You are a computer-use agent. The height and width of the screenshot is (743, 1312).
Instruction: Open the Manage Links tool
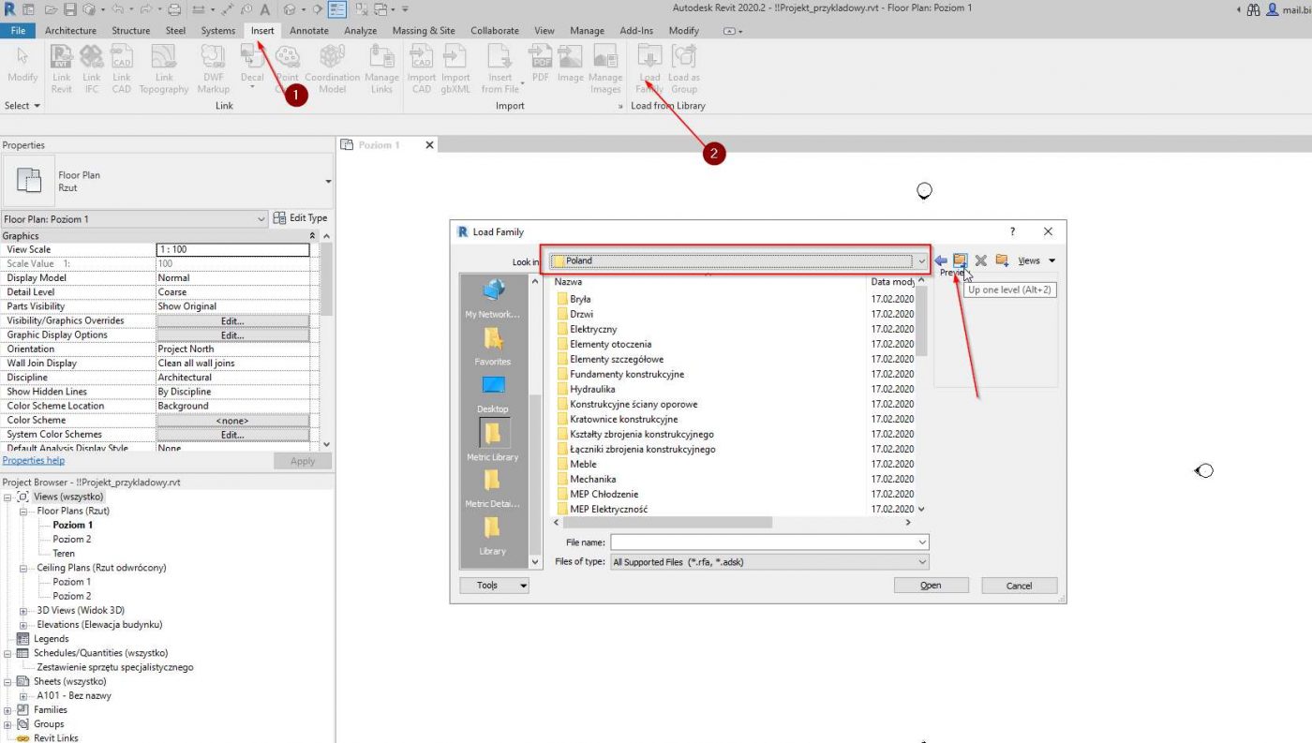click(381, 70)
